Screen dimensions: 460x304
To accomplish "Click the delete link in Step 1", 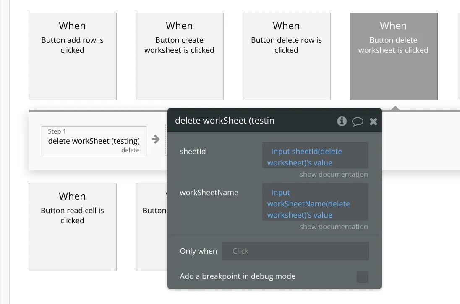I will (x=130, y=150).
